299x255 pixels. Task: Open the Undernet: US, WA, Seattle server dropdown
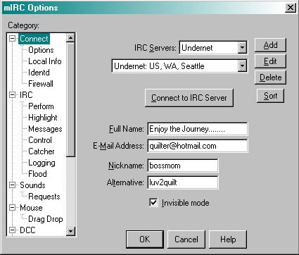coord(242,66)
